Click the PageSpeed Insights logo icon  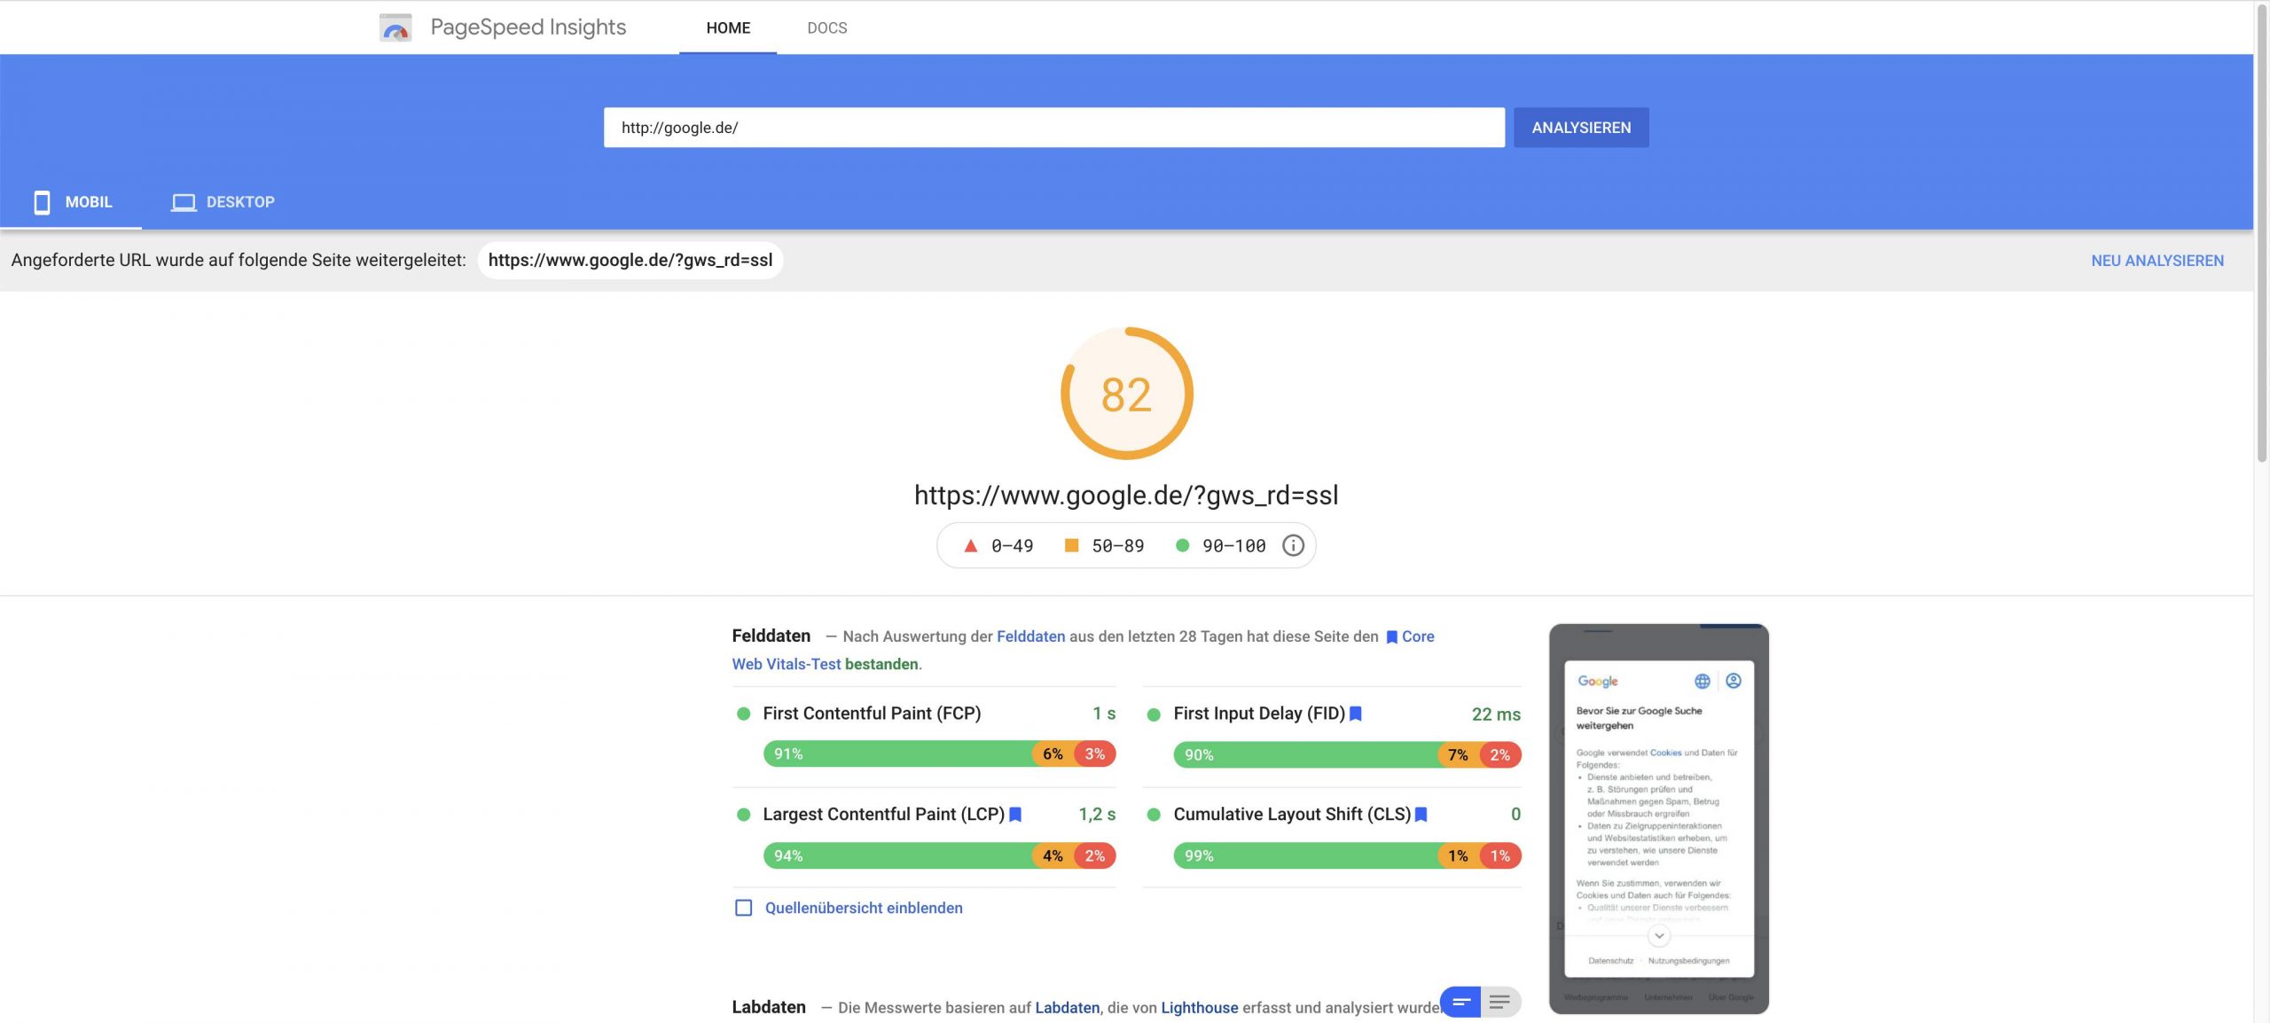(x=395, y=27)
